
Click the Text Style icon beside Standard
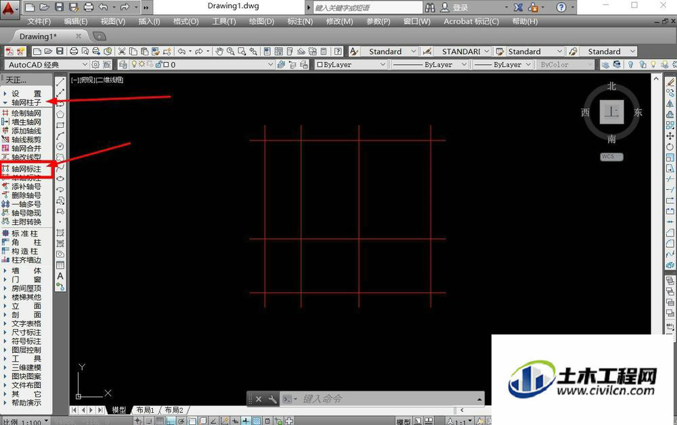click(x=354, y=51)
